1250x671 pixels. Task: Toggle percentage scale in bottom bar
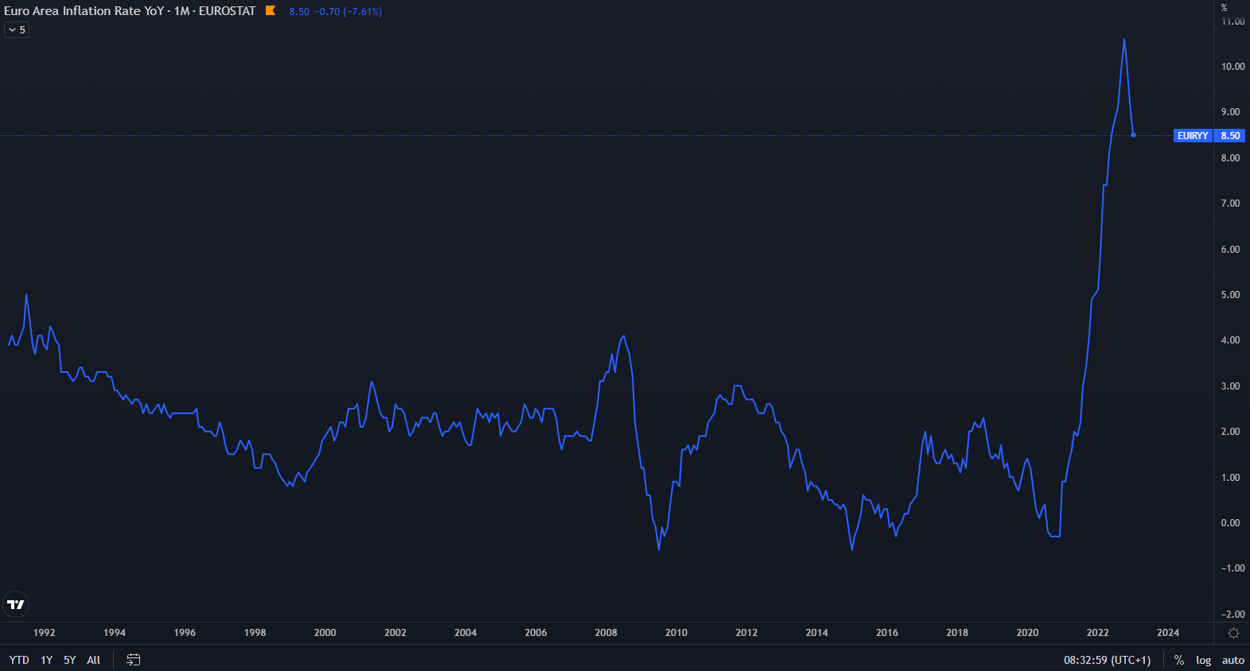click(x=1179, y=660)
